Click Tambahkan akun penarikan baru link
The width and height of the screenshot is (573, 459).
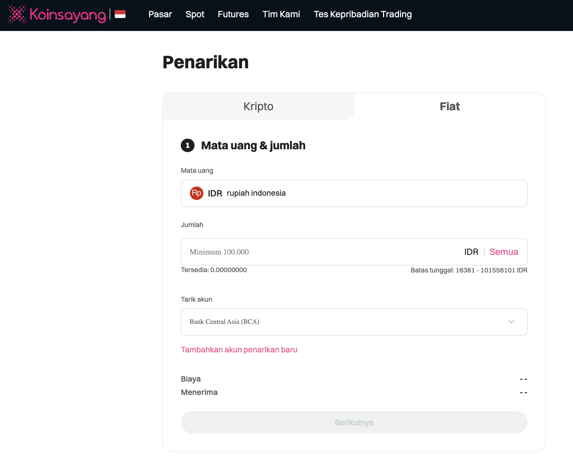click(239, 350)
